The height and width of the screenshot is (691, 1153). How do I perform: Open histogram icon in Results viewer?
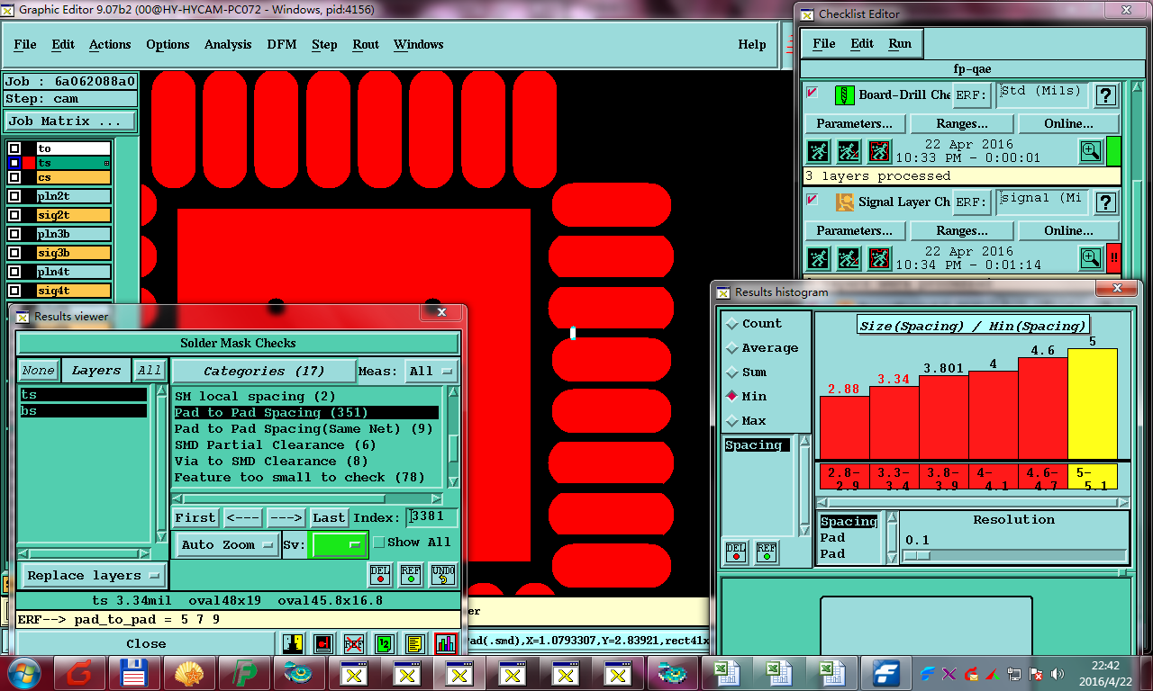445,643
